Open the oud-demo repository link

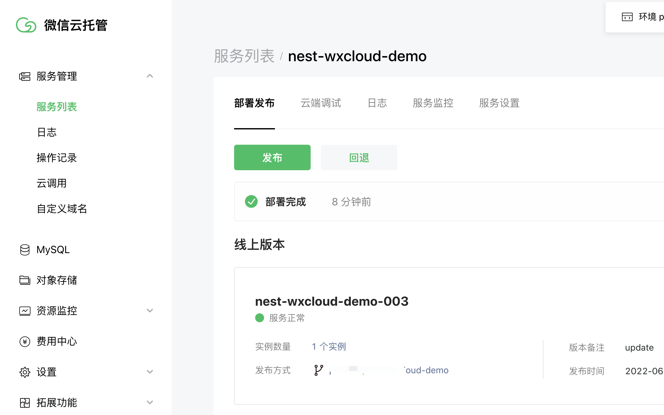426,370
